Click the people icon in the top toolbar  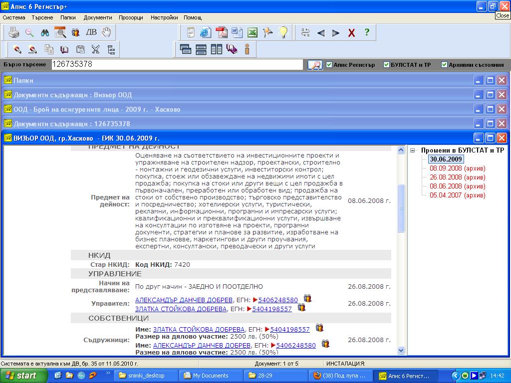[76, 32]
